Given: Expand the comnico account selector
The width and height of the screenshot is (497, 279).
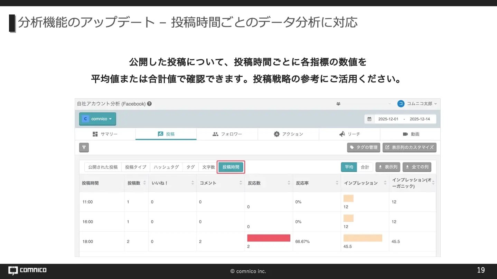Looking at the screenshot, I should point(97,119).
